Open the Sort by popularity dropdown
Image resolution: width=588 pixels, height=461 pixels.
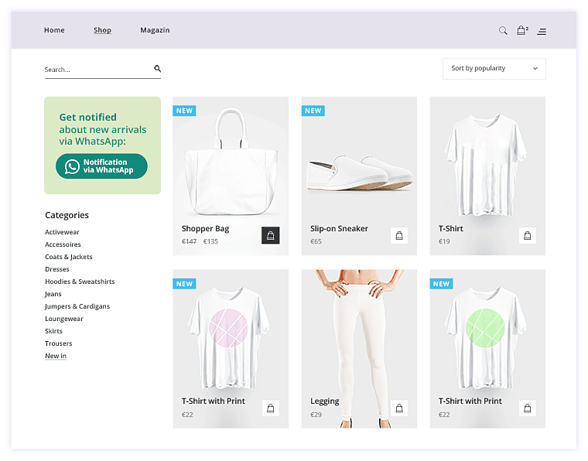click(494, 69)
